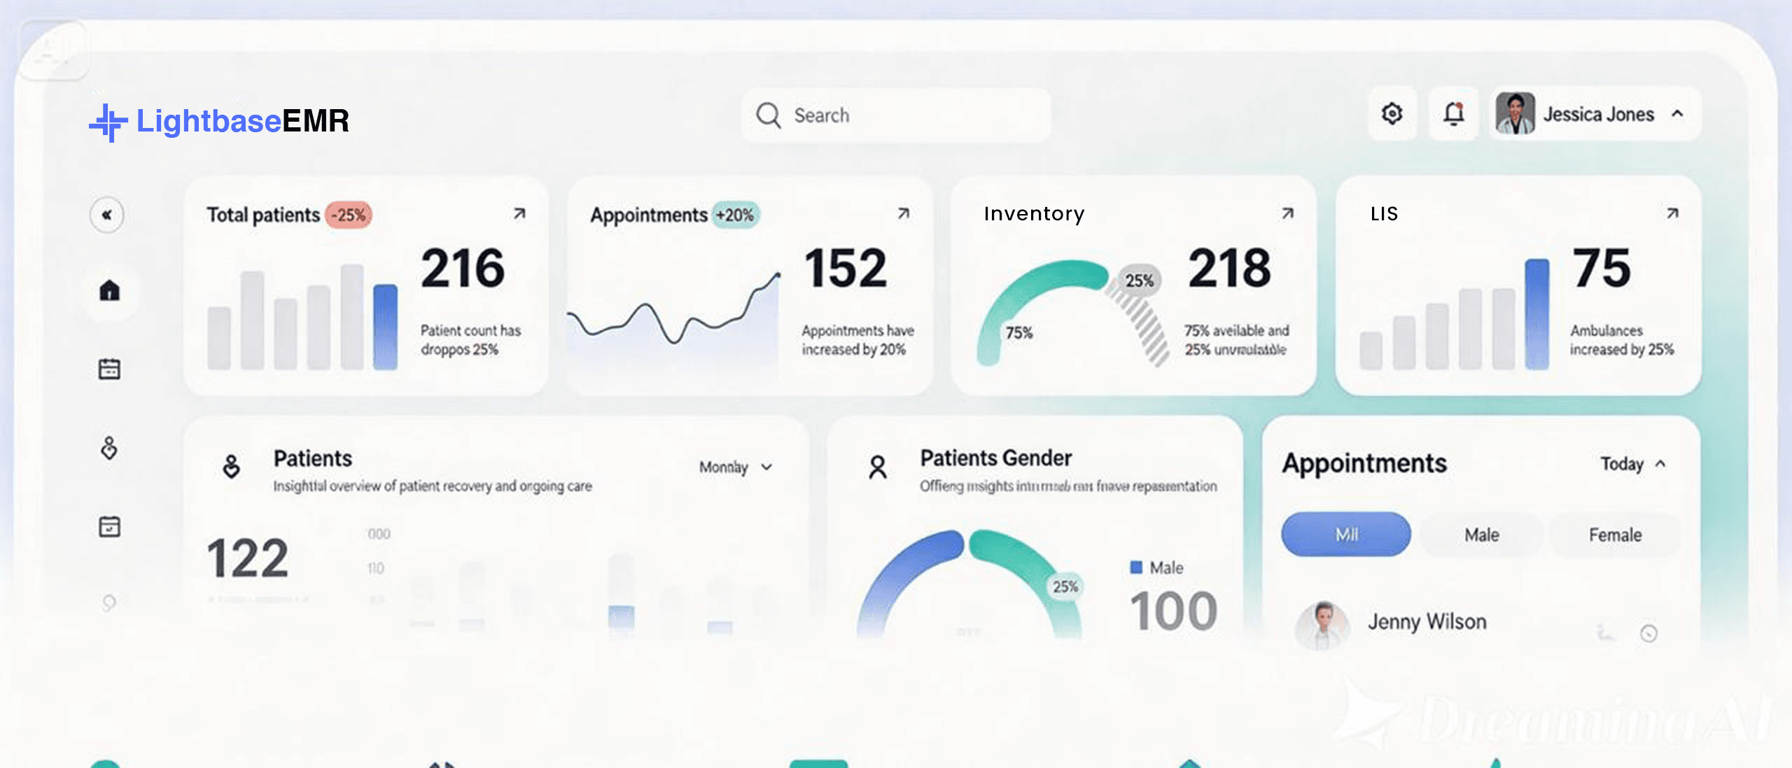View the Patients Gender panel
Viewport: 1792px width, 768px height.
995,458
